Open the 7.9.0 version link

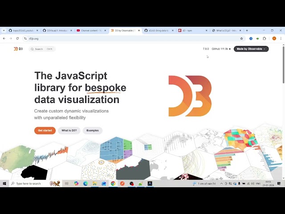click(206, 49)
